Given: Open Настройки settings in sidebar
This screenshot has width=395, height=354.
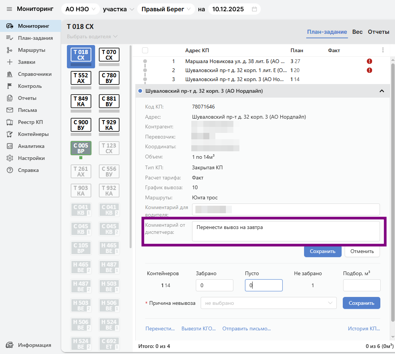Looking at the screenshot, I should 31,158.
